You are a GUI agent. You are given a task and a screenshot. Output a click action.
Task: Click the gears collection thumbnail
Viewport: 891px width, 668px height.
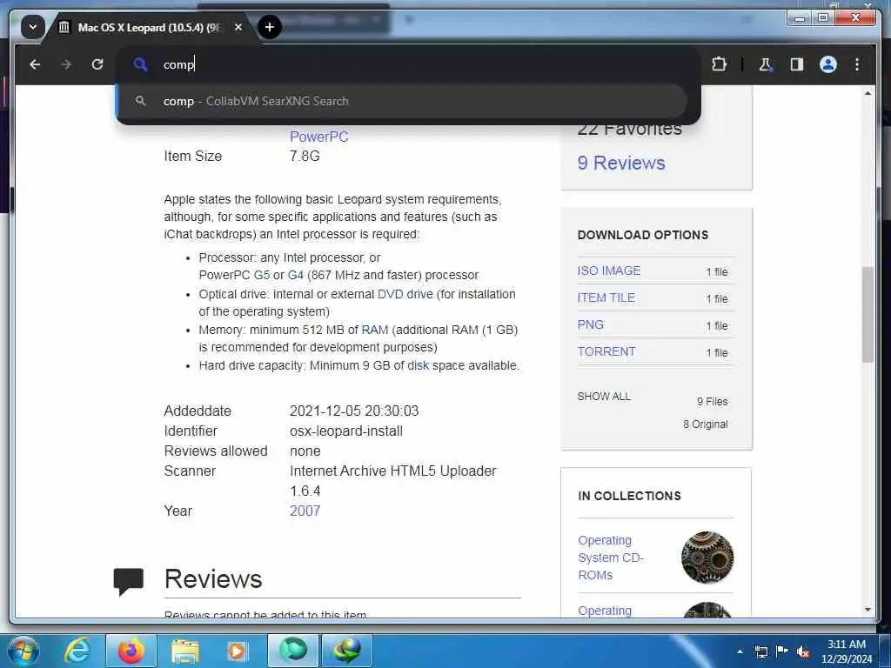click(707, 558)
